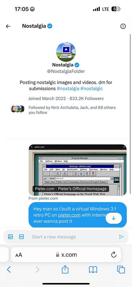Image resolution: width=132 pixels, height=287 pixels.
Task: Open the Safari share sheet
Action: (65, 269)
